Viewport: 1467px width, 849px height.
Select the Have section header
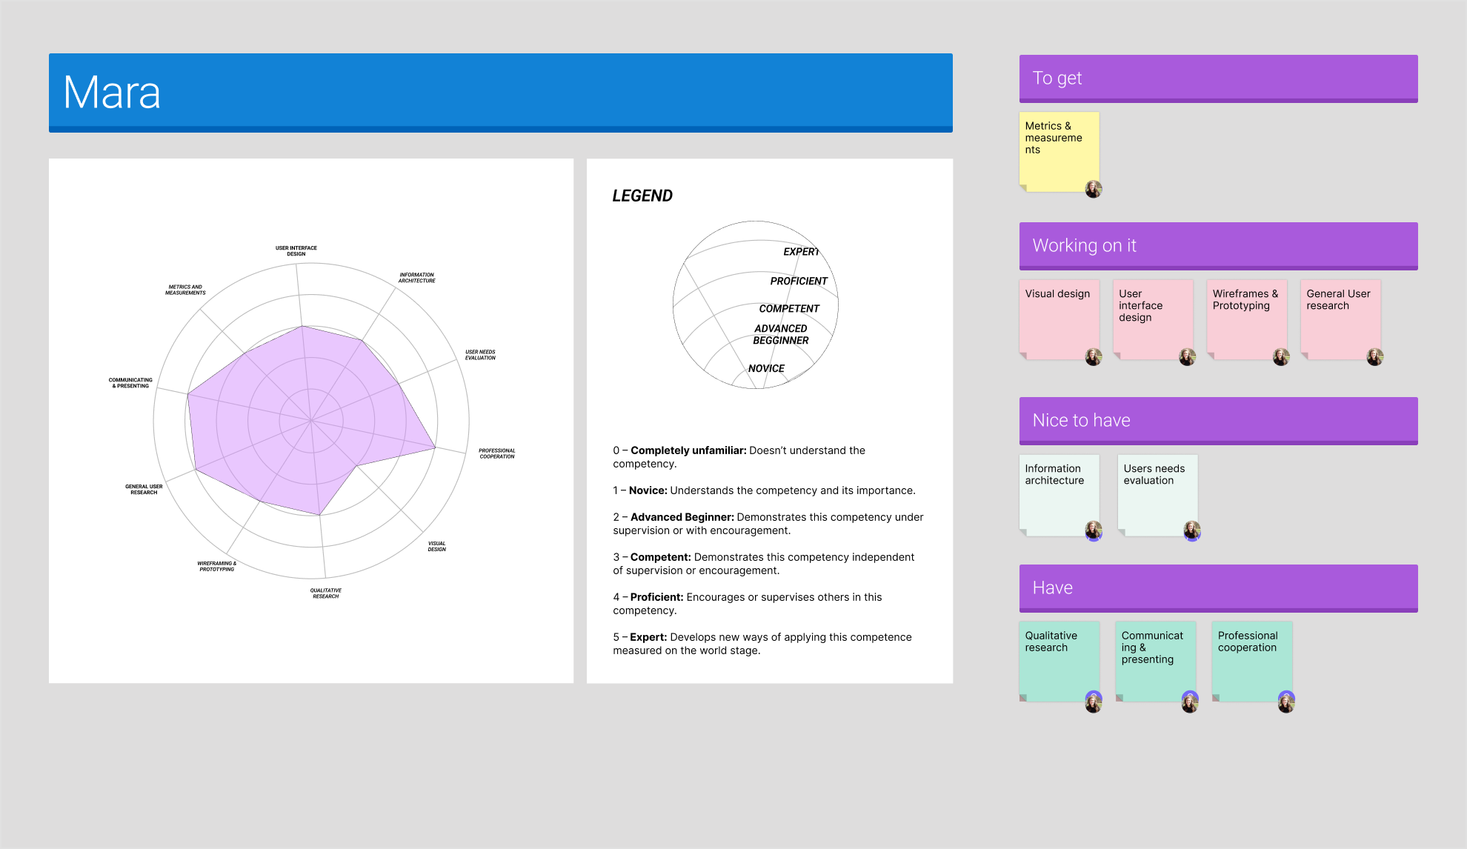[1218, 588]
